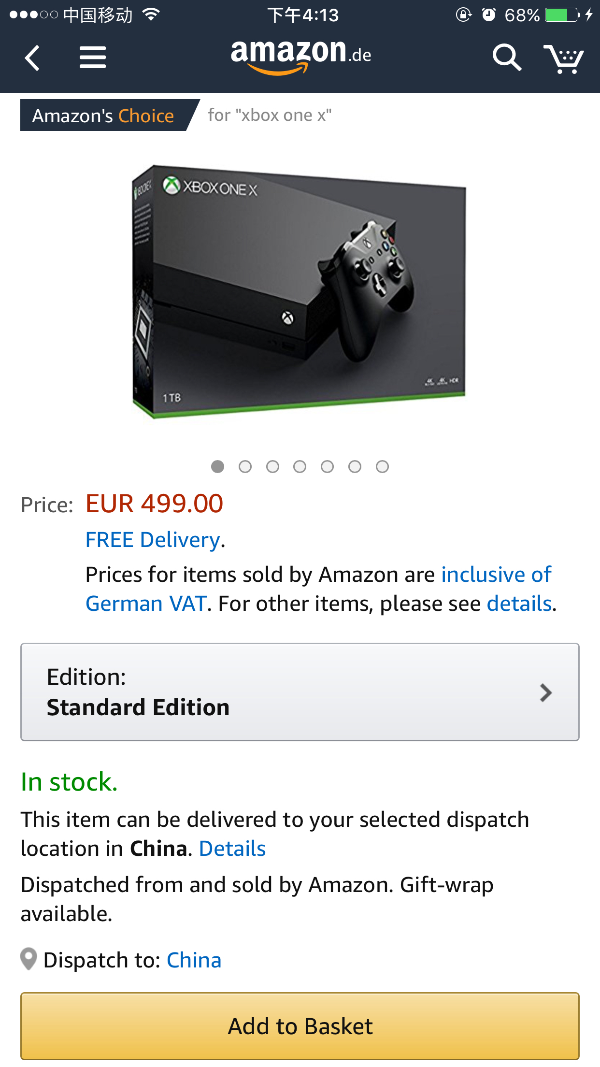
Task: Open the FREE Delivery link
Action: pos(153,540)
